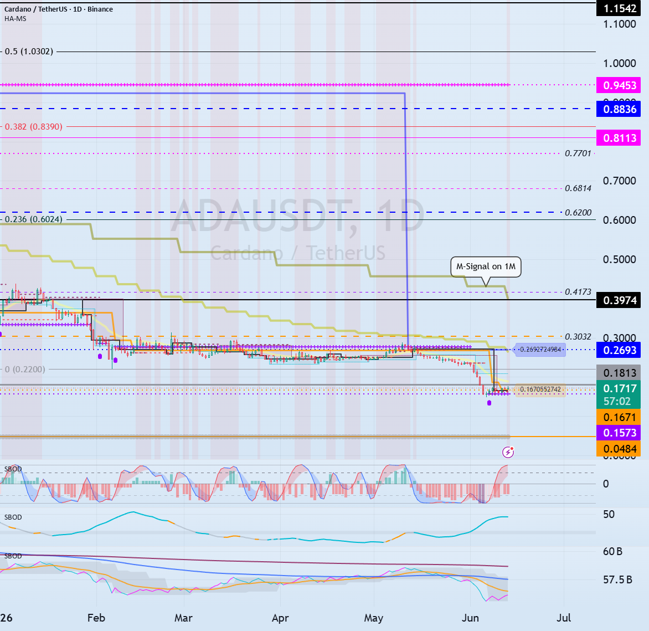Select the blue 0.2693 price label
This screenshot has width=649, height=631.
619,350
